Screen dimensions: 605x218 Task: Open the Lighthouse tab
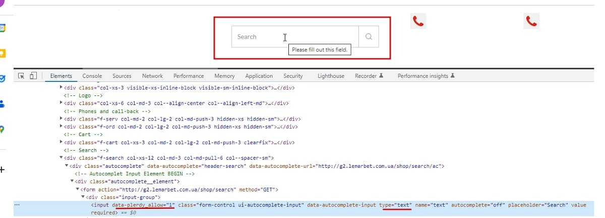[x=331, y=76]
